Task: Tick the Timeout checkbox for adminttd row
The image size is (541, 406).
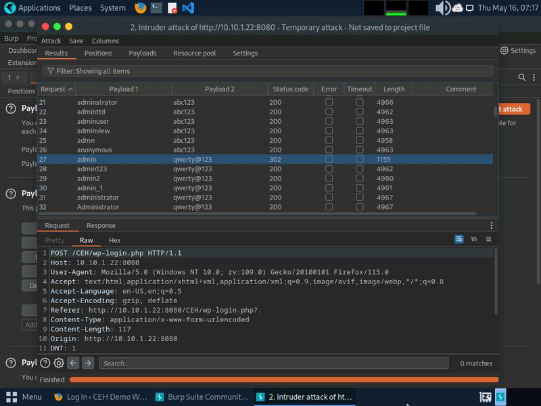Action: (x=360, y=112)
